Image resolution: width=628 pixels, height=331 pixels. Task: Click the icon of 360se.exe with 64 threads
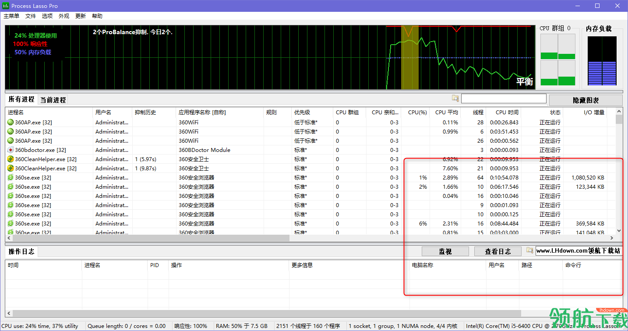(11, 177)
